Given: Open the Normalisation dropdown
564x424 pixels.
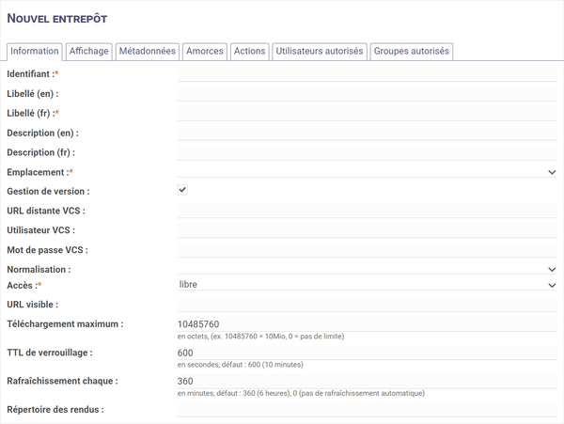Looking at the screenshot, I should 368,269.
